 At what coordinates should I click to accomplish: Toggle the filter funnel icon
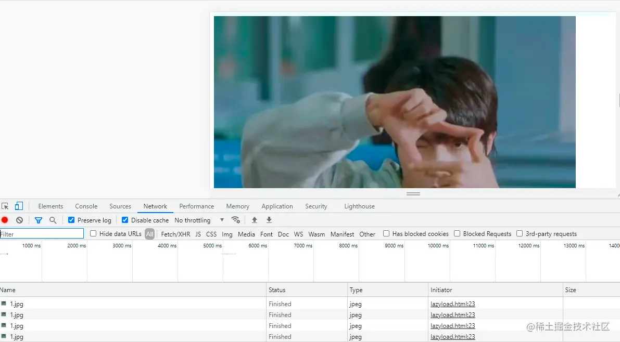(39, 220)
